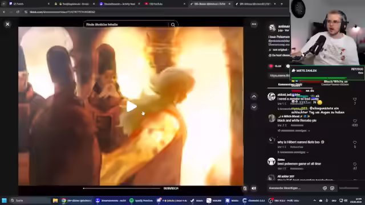Close the TikTok video viewer with X
This screenshot has height=205, width=365.
coord(7,24)
